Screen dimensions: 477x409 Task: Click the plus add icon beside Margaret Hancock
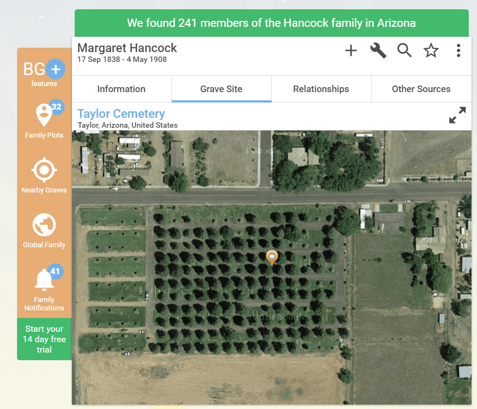350,50
